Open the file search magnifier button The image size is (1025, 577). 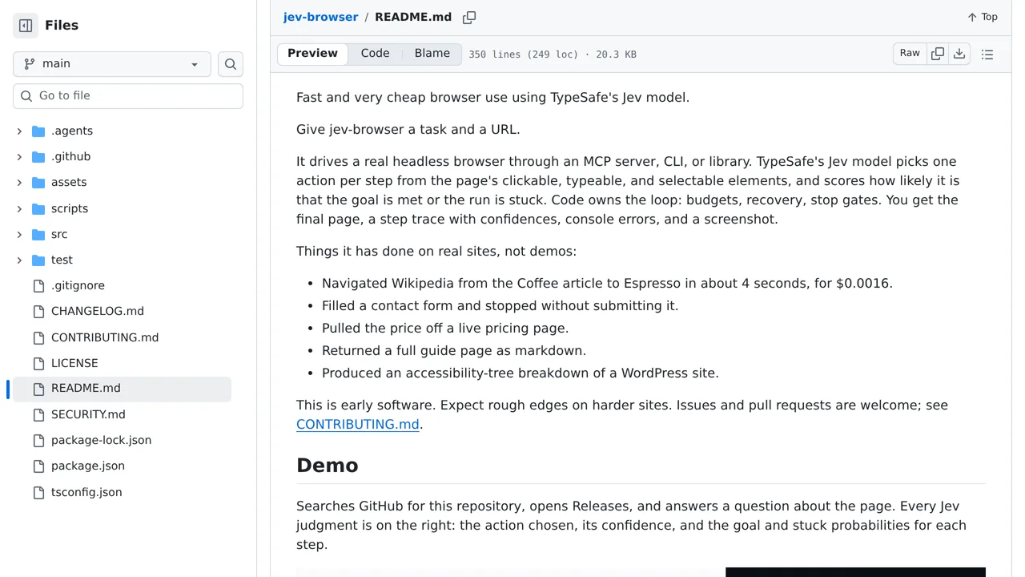tap(231, 64)
